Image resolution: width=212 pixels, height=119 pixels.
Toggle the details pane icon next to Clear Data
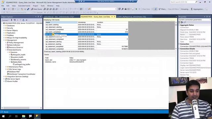[x=155, y=9]
